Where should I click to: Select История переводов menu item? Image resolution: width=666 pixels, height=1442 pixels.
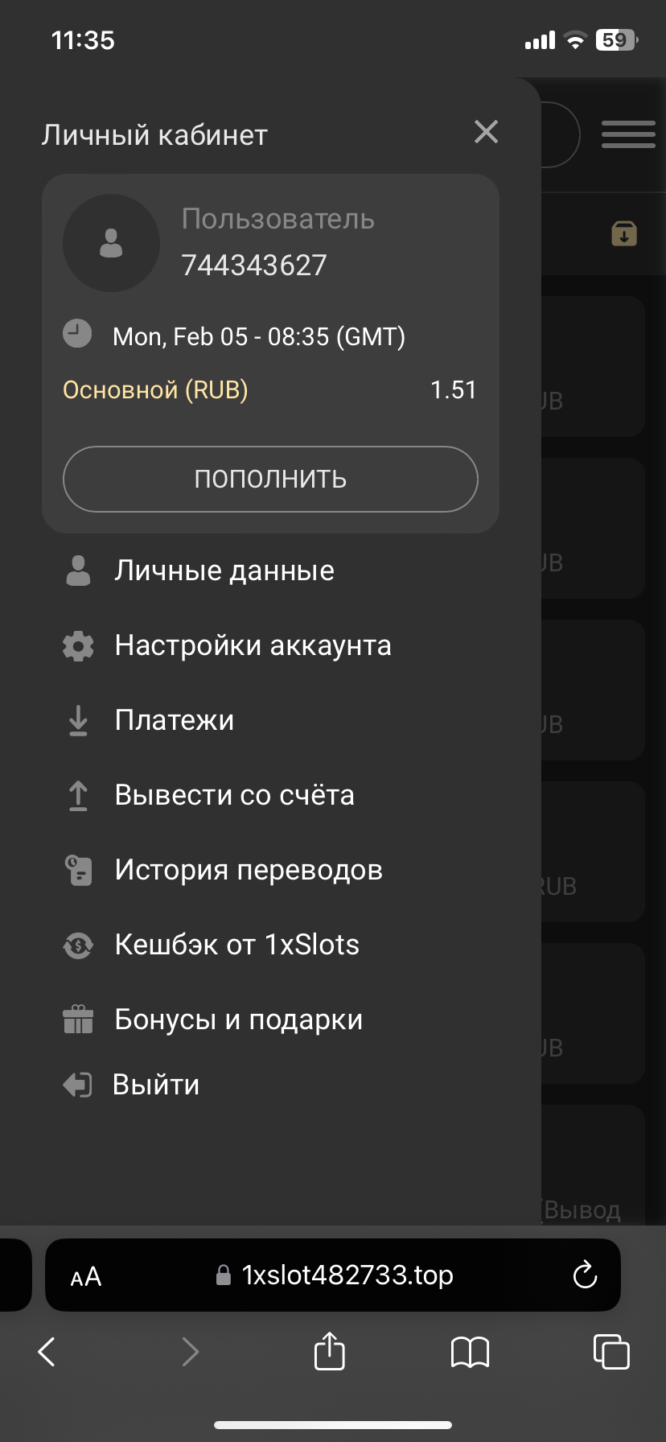click(x=248, y=870)
